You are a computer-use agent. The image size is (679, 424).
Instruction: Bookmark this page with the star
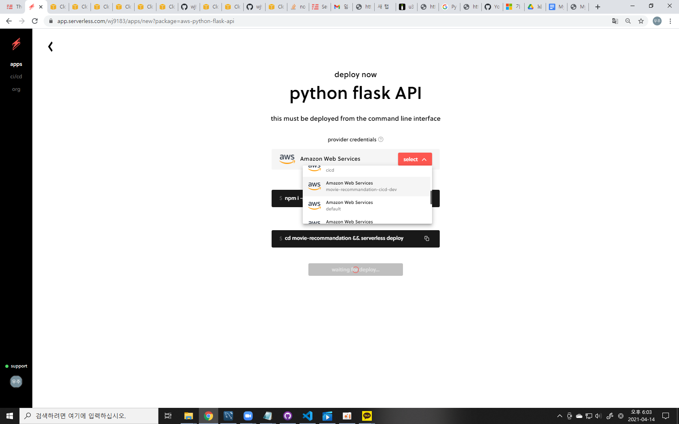tap(641, 21)
